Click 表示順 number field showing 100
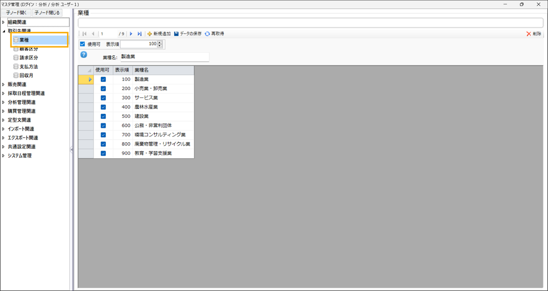The height and width of the screenshot is (291, 548). tap(139, 44)
